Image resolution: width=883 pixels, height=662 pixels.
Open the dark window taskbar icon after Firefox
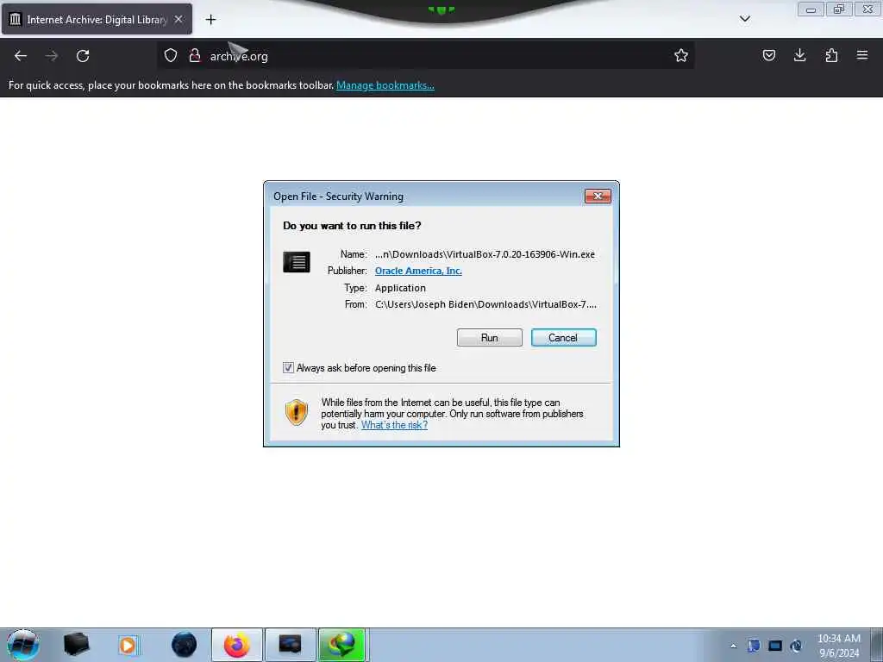290,645
